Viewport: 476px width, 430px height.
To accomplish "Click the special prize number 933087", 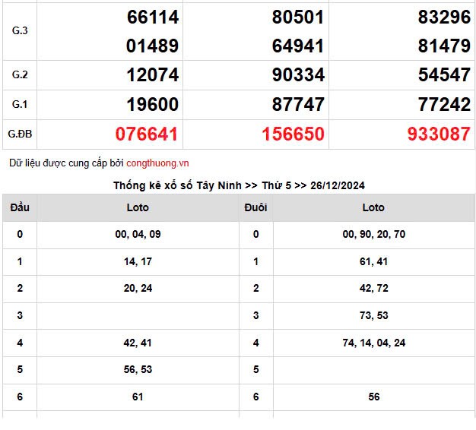I will tap(439, 134).
